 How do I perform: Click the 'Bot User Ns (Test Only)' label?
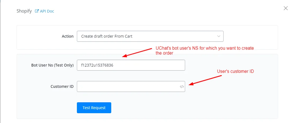[53, 65]
